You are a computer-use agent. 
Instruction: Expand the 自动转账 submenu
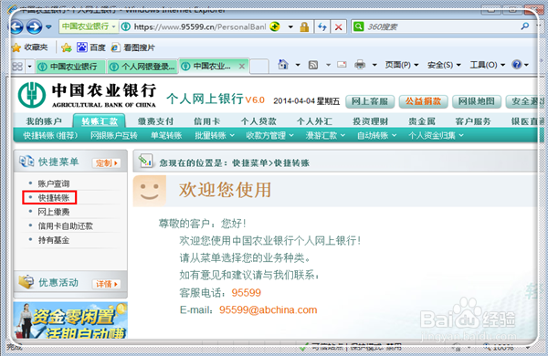click(376, 135)
